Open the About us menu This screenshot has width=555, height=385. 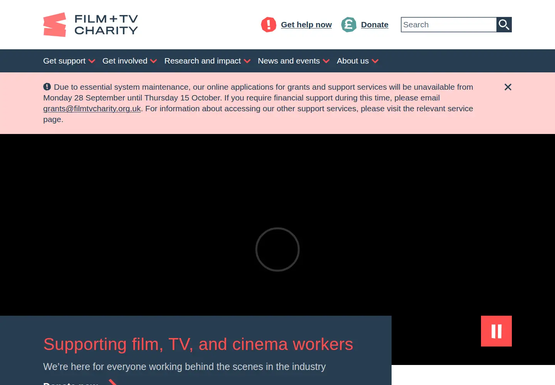pyautogui.click(x=353, y=61)
